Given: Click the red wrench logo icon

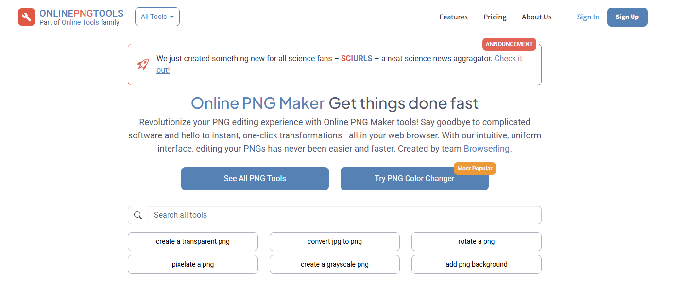Looking at the screenshot, I should click(x=26, y=17).
